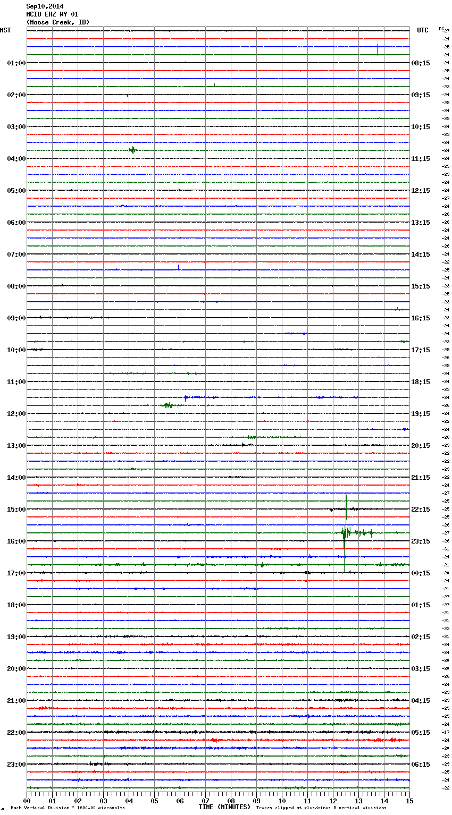This screenshot has height=815, width=452.
Task: Click the 23:15 UTC time label
Action: 421,541
